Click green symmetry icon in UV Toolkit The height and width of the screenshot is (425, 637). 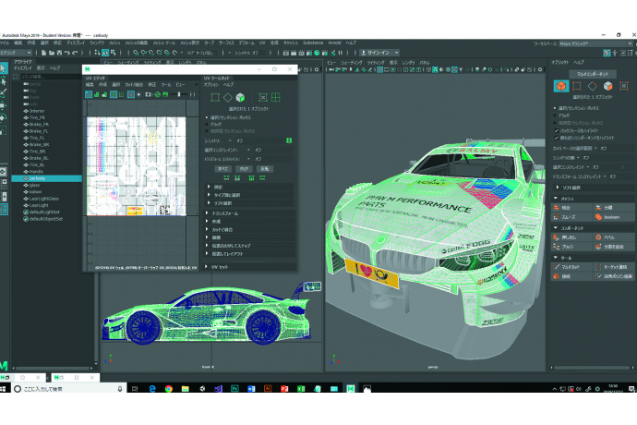pos(289,140)
